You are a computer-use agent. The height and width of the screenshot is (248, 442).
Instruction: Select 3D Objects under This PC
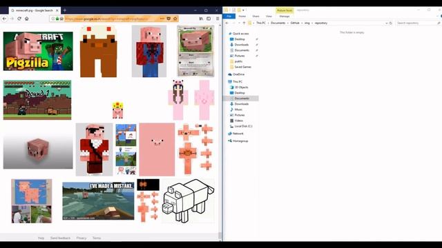pyautogui.click(x=241, y=87)
